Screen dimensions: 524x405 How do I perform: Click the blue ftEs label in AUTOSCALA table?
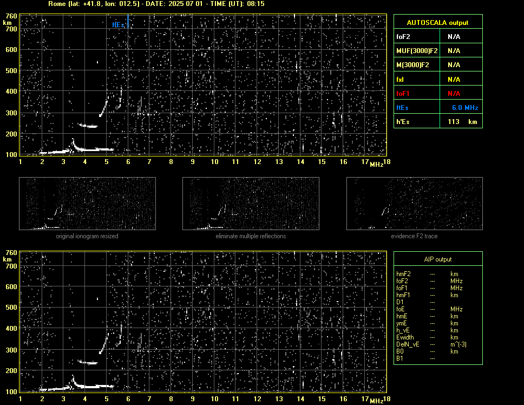(x=402, y=108)
